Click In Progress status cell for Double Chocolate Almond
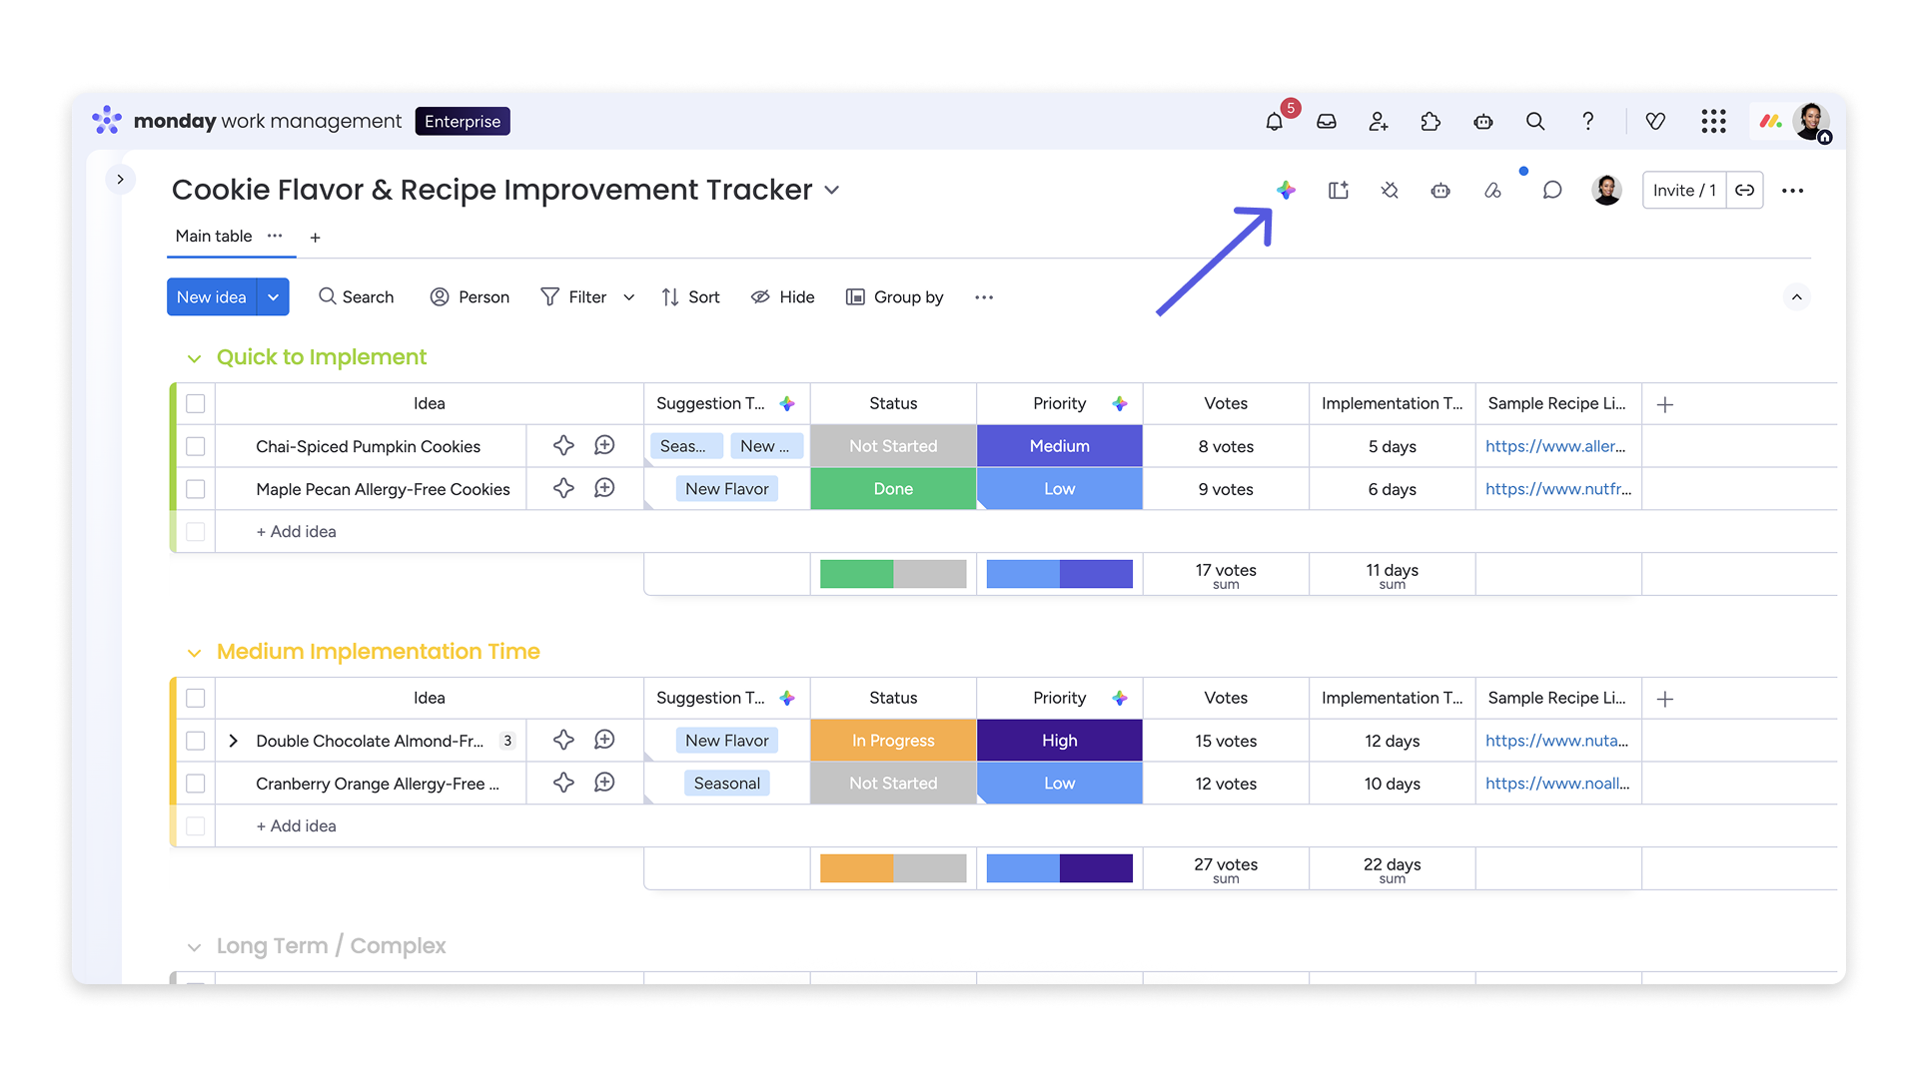The image size is (1918, 1078). [893, 741]
